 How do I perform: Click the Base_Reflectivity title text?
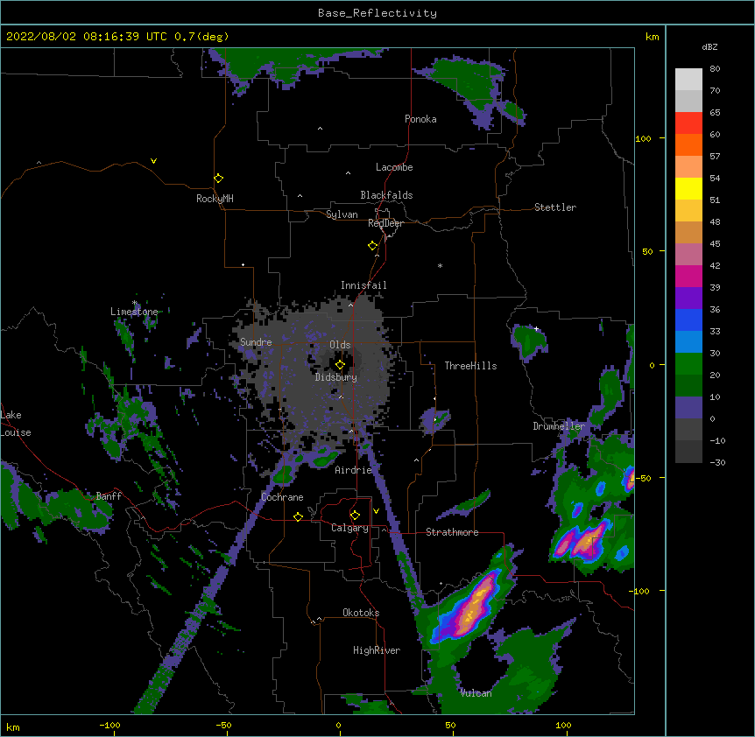point(377,13)
